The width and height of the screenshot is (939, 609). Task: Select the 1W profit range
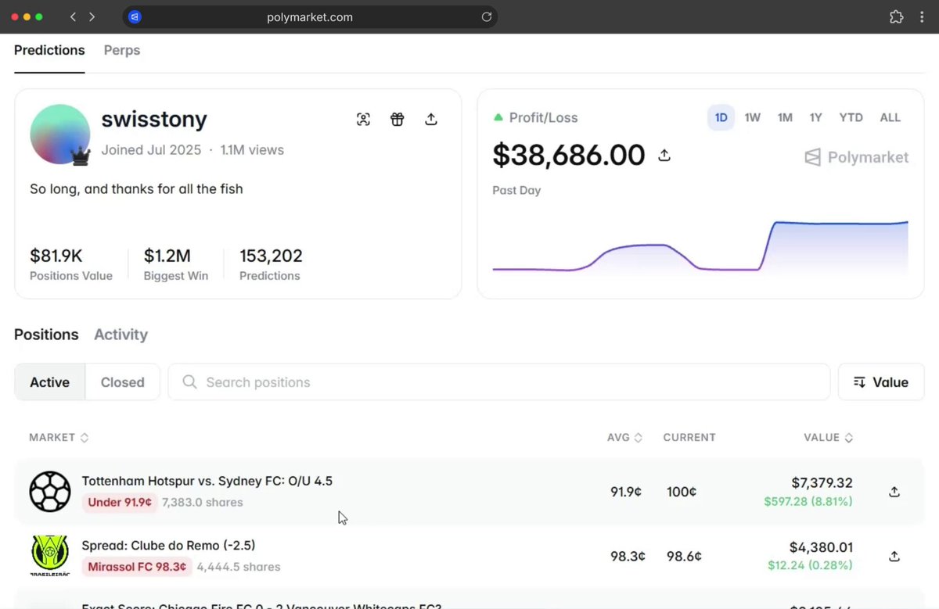click(x=753, y=117)
